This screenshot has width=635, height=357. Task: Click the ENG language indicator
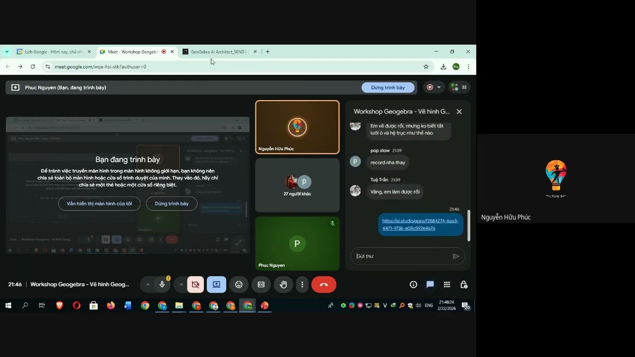click(429, 305)
